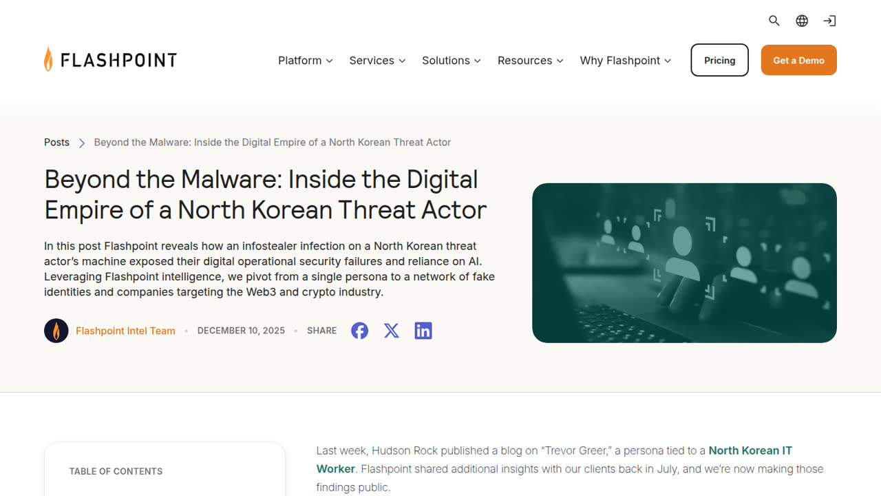The width and height of the screenshot is (881, 496).
Task: Share the post on X
Action: pyautogui.click(x=392, y=331)
